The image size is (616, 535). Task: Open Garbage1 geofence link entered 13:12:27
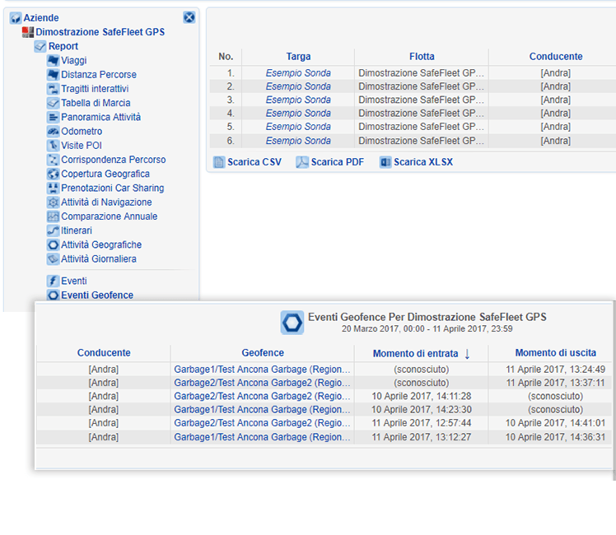pyautogui.click(x=262, y=437)
